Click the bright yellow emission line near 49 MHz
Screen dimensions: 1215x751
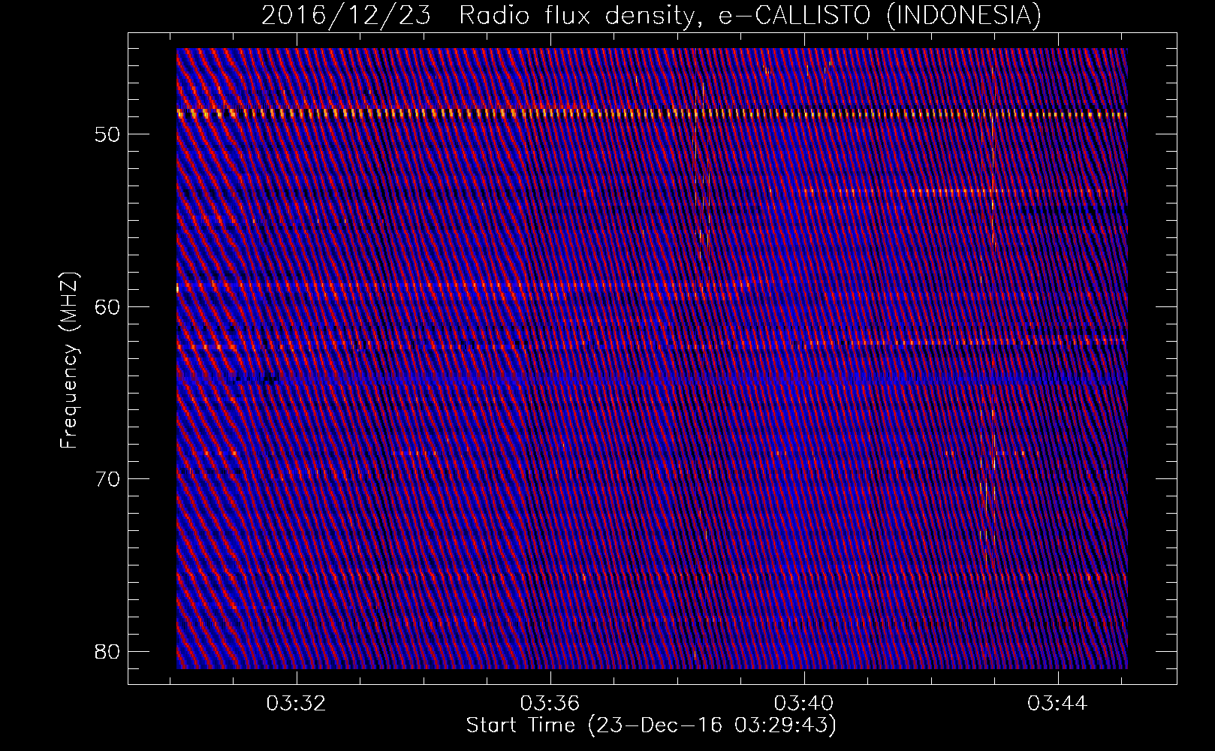click(x=652, y=113)
